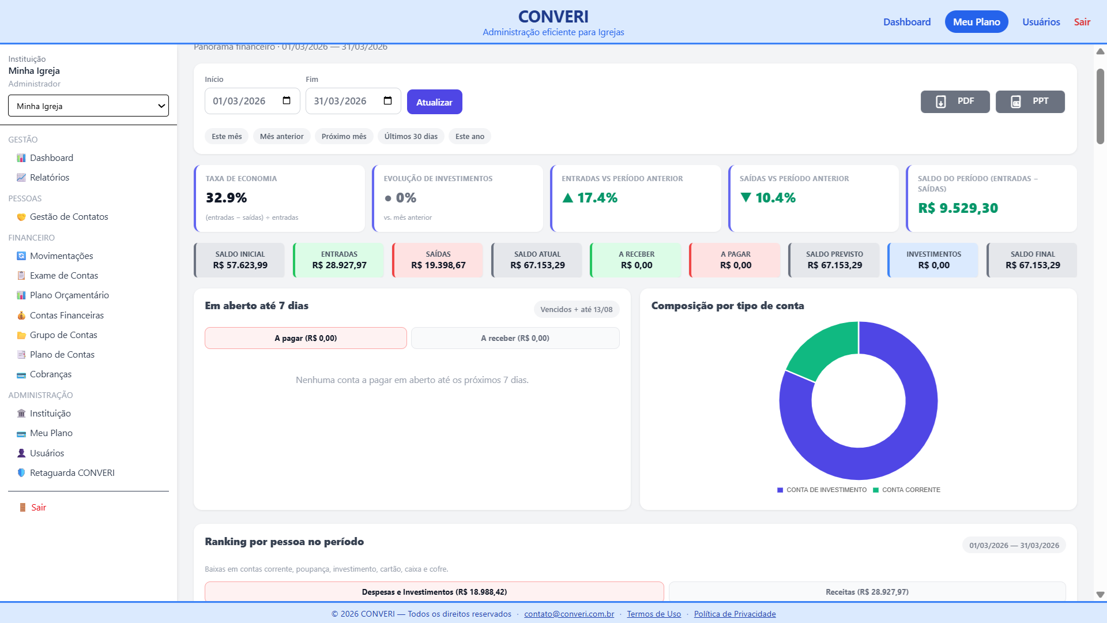Click the Vencidos + até 13/08 badge

(576, 310)
